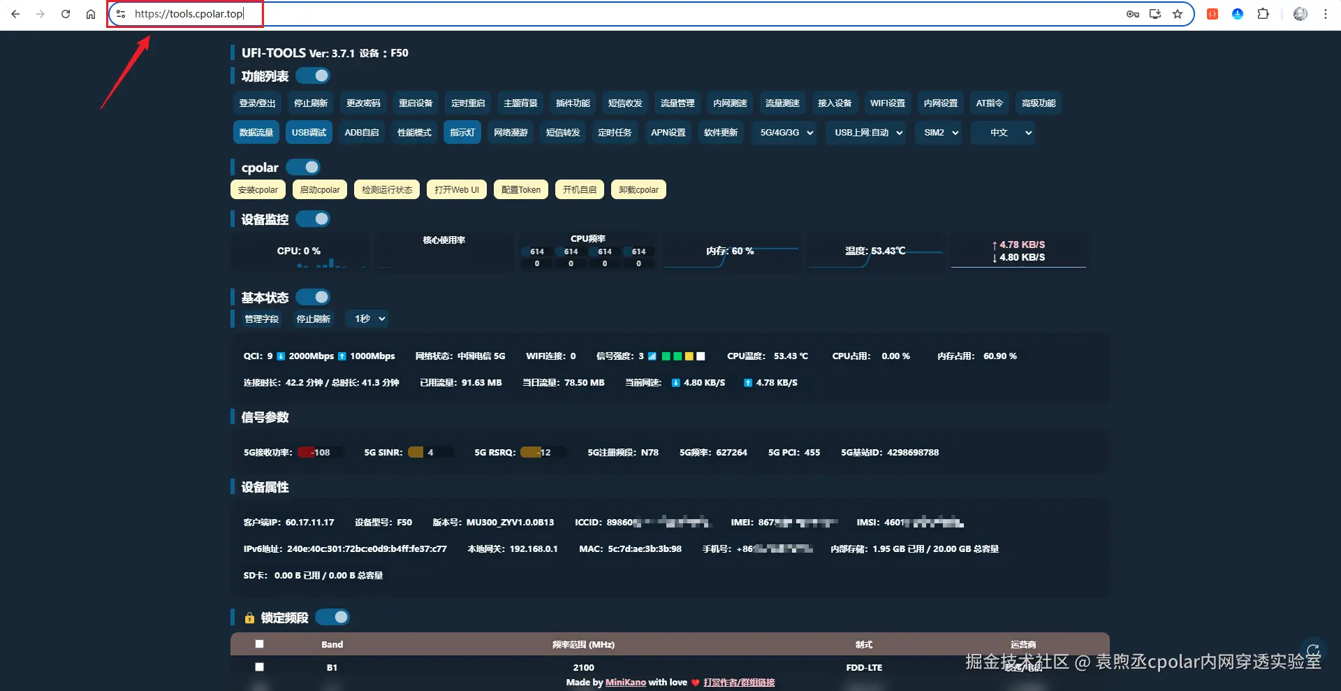
Task: Toggle the 锁定频段 section switch
Action: 332,617
